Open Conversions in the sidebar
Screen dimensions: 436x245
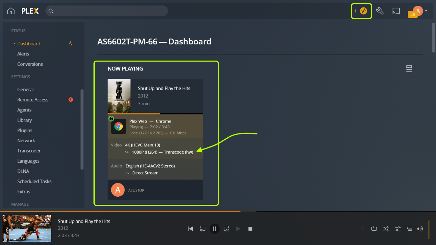tap(30, 64)
